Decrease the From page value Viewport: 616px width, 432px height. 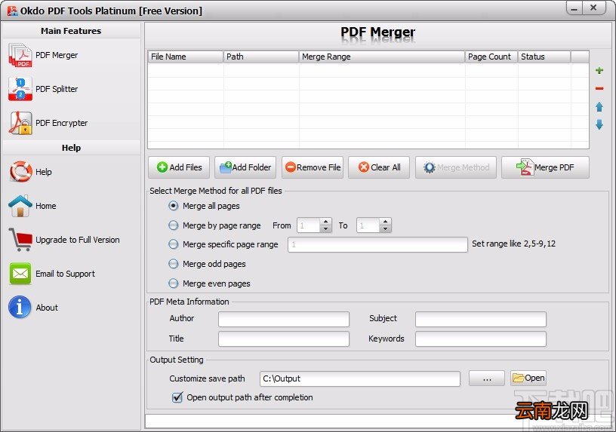click(325, 228)
